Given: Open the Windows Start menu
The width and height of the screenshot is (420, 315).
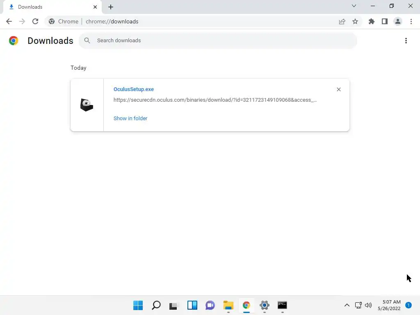Looking at the screenshot, I should coord(138,305).
